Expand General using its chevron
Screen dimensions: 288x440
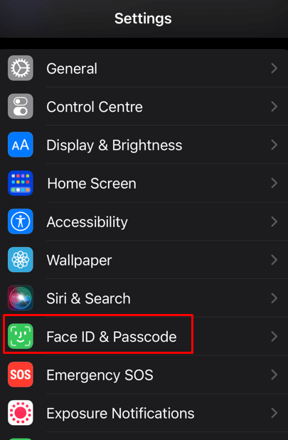click(x=274, y=68)
